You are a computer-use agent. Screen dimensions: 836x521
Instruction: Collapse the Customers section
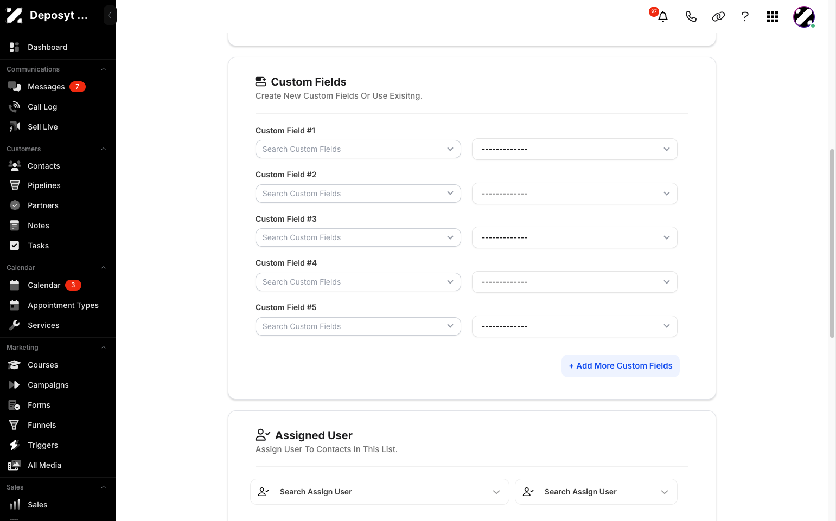pos(103,149)
